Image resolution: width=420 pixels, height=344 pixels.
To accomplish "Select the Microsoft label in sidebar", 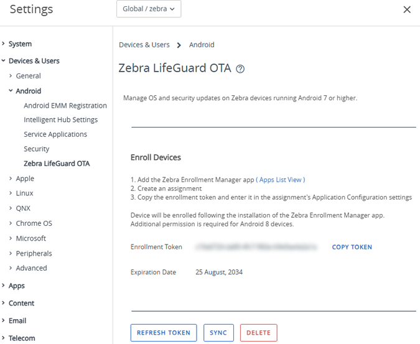I will (31, 238).
